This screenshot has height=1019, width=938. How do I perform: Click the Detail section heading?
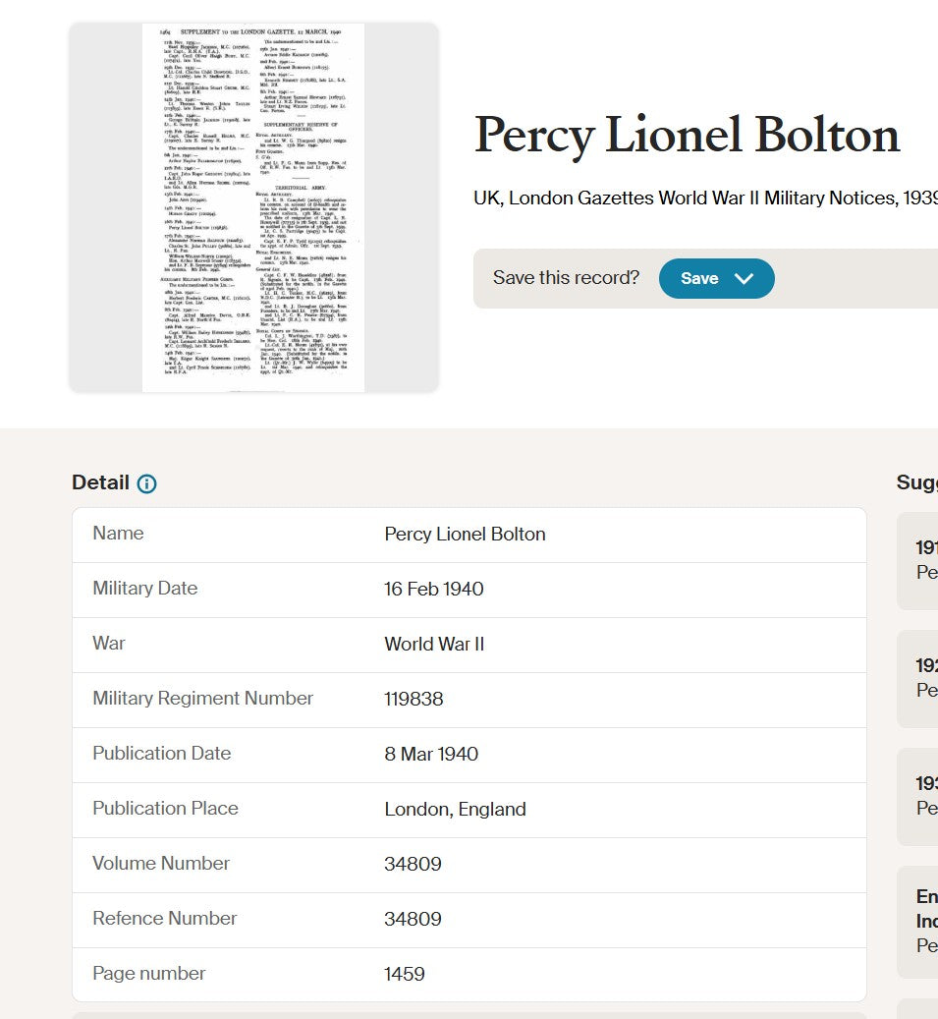tap(101, 482)
